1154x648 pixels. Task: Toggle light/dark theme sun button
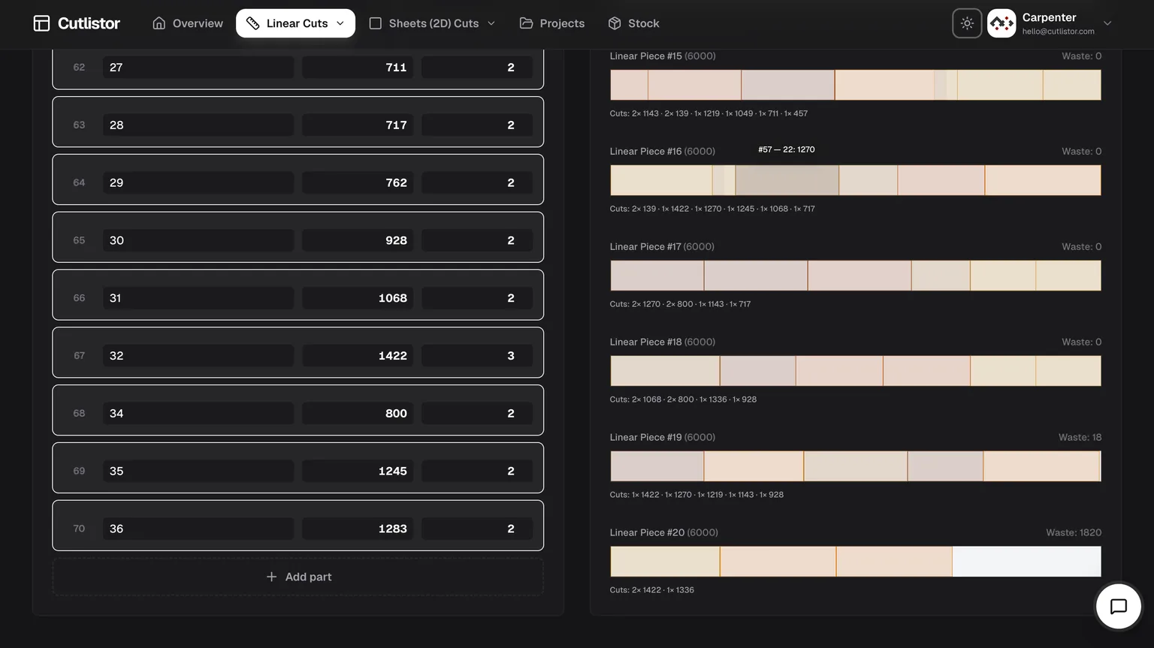(x=967, y=23)
